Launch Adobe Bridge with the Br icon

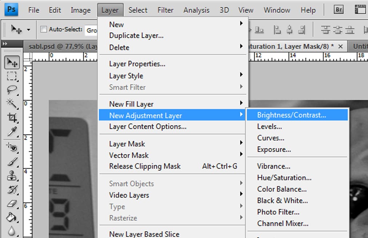coord(339,10)
